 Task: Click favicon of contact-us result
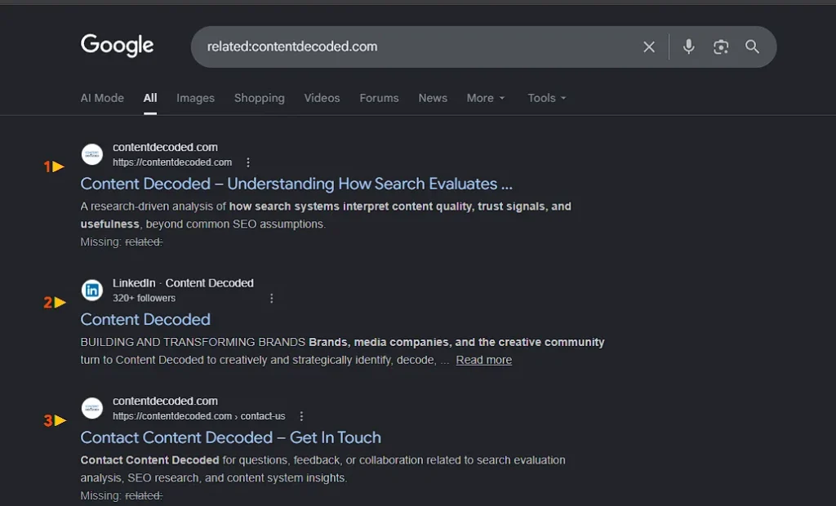(x=92, y=408)
